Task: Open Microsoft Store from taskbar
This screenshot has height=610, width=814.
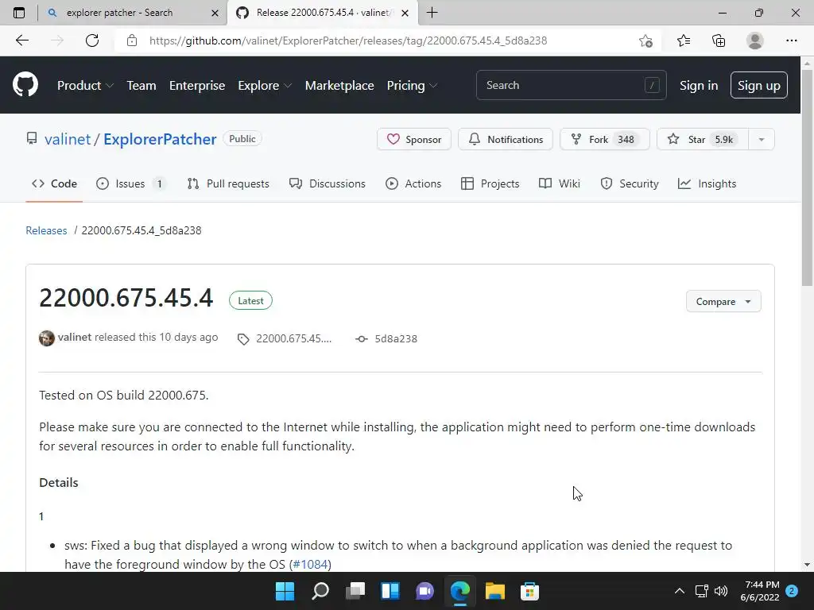Action: tap(529, 591)
